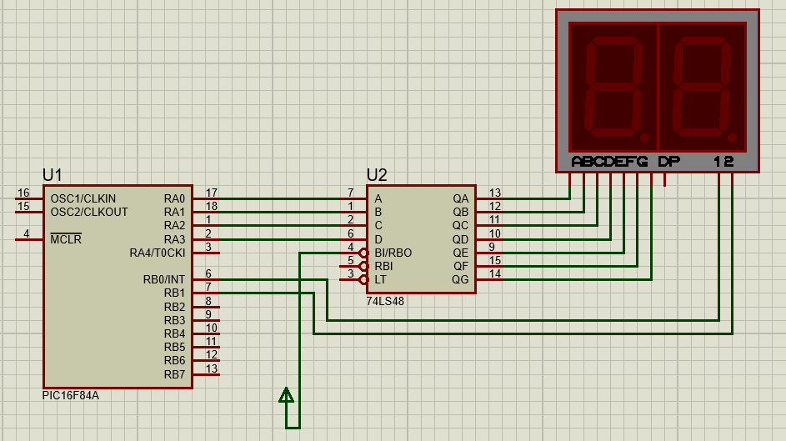Click pin number 17 at RA0
This screenshot has width=786, height=441.
(x=212, y=193)
